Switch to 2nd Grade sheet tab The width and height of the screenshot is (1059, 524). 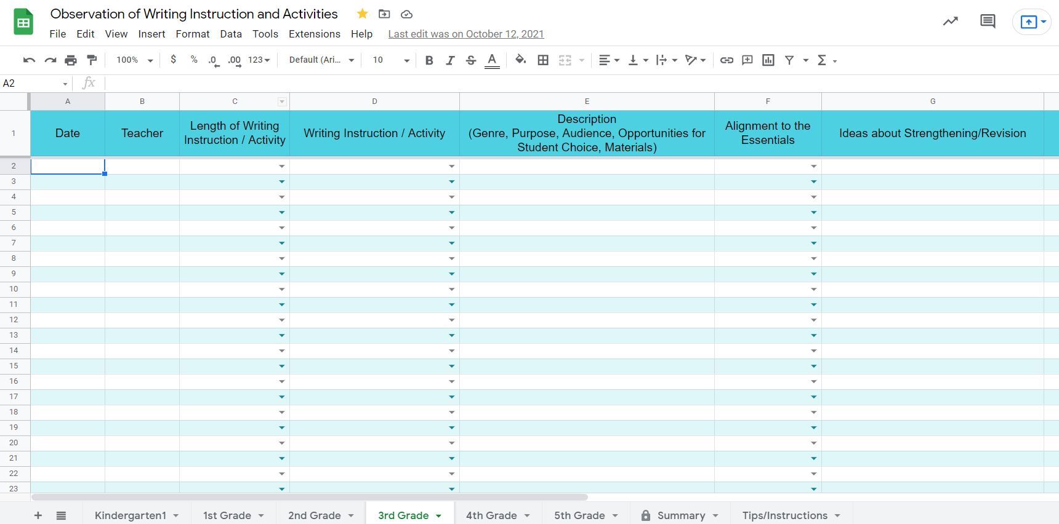(315, 515)
